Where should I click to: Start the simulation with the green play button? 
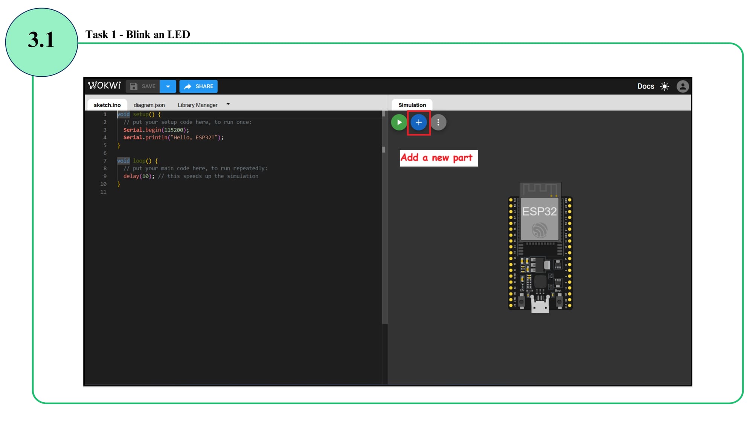399,122
